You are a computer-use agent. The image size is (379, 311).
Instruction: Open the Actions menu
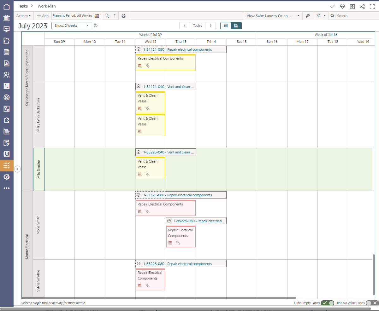click(x=23, y=16)
